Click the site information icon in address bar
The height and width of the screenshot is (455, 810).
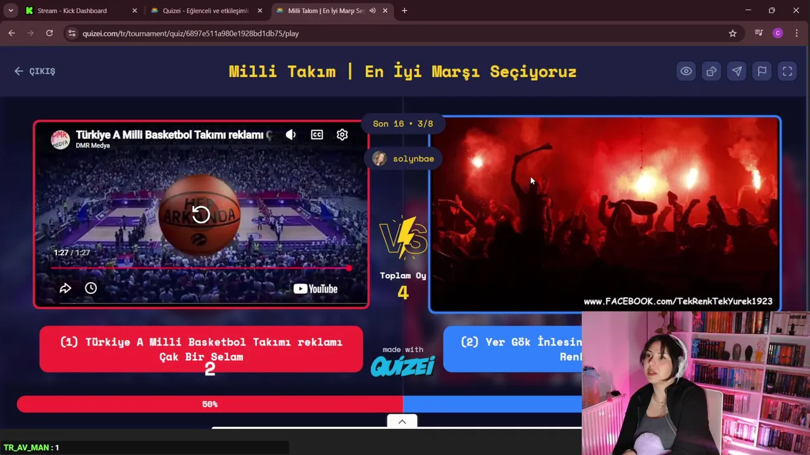click(x=72, y=33)
